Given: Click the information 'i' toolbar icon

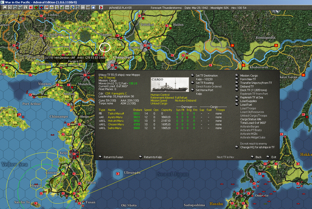Looking at the screenshot, I should (x=25, y=8).
